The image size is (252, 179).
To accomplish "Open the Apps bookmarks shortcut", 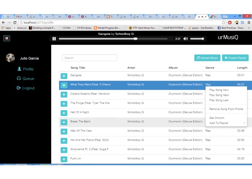I will coord(6,28).
